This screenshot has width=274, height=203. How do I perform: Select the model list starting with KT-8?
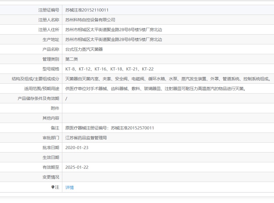[x=109, y=69]
